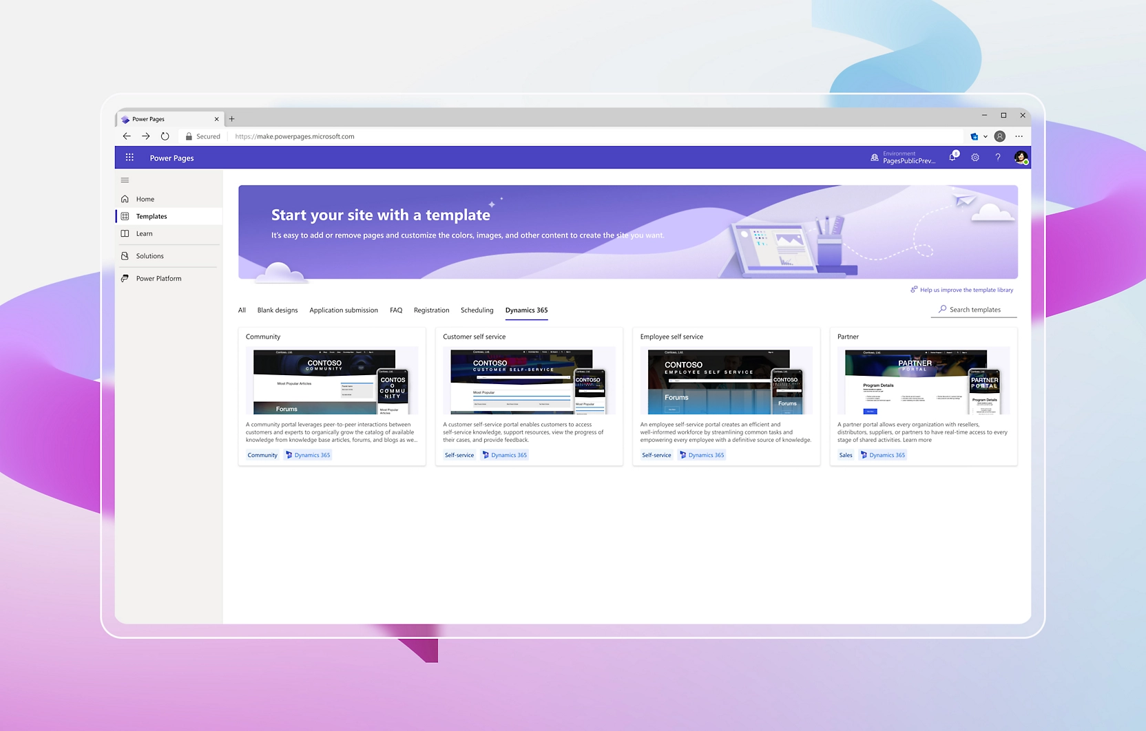The height and width of the screenshot is (731, 1146).
Task: Click the Secured padlock icon
Action: pyautogui.click(x=189, y=136)
